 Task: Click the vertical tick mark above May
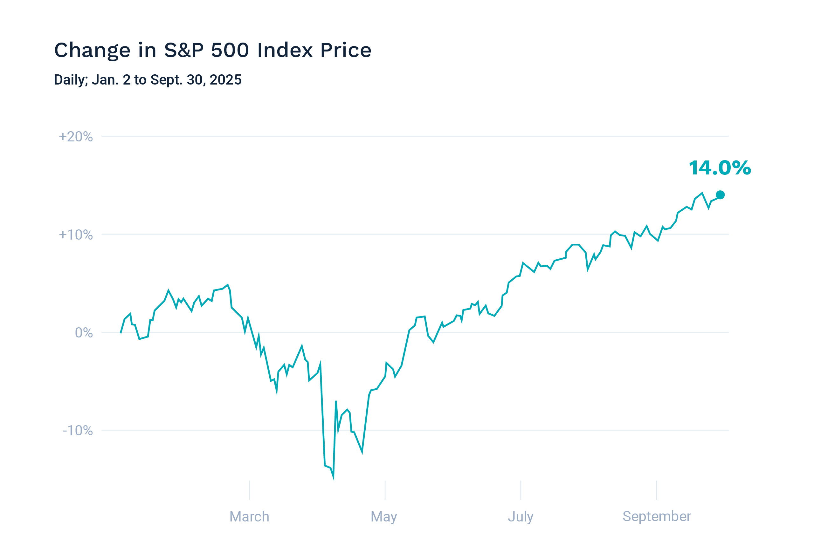[385, 490]
